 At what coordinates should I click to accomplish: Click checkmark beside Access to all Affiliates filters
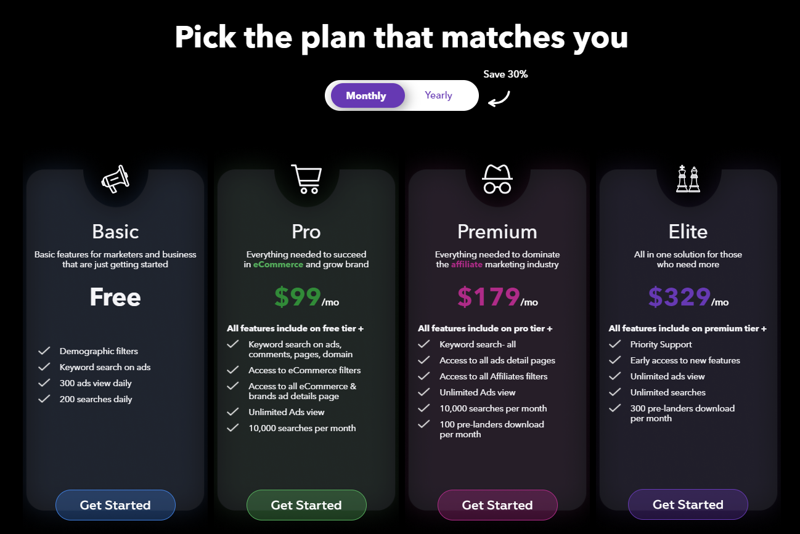pyautogui.click(x=423, y=376)
